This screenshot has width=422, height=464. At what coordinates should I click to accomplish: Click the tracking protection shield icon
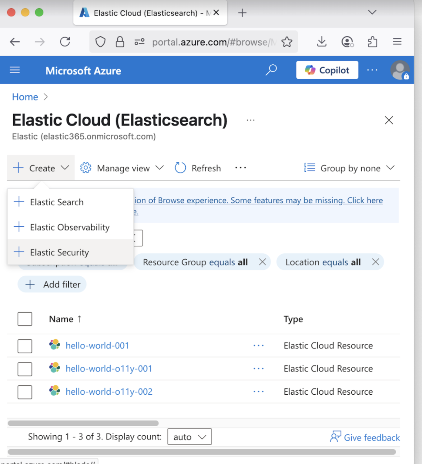[100, 42]
